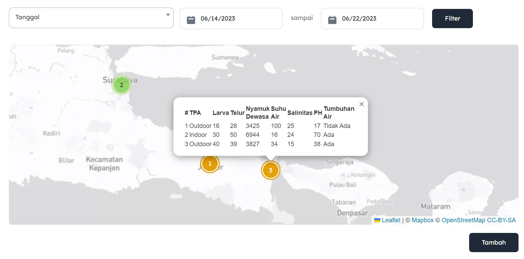Click the Tumbuhan Air column header
The width and height of the screenshot is (524, 259).
click(x=339, y=113)
